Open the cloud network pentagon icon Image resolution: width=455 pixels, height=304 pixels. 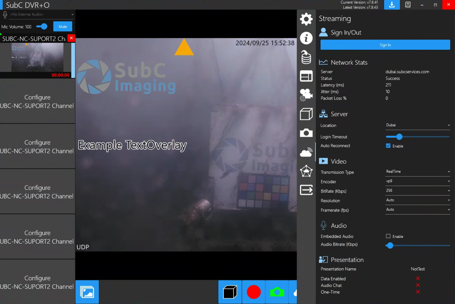tap(306, 171)
